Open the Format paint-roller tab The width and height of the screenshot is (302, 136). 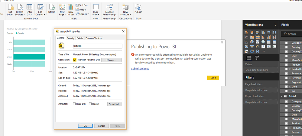click(x=257, y=57)
